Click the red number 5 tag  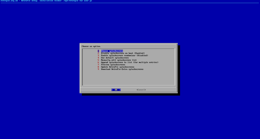[x=98, y=60]
